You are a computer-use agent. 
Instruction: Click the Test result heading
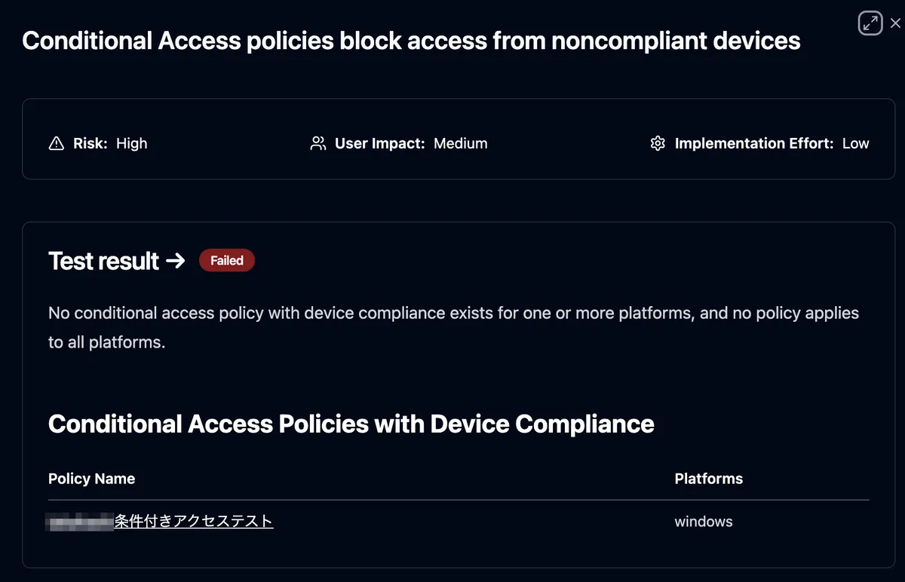pos(103,261)
